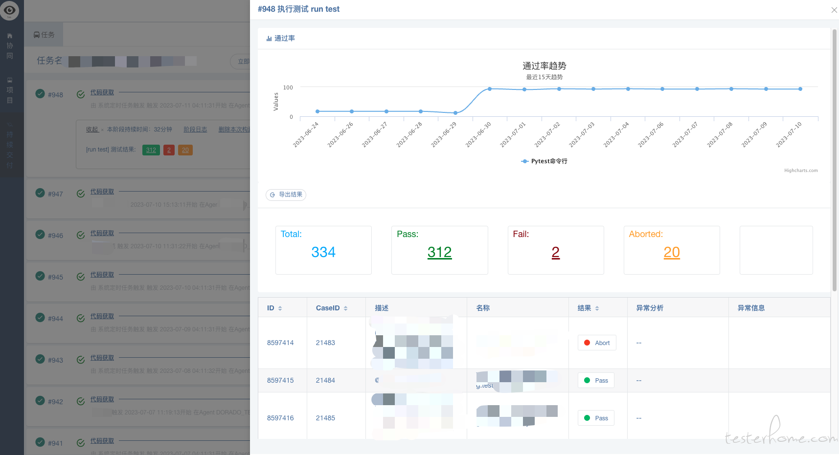This screenshot has height=455, width=839.
Task: Close the #948 run test panel
Action: (834, 10)
